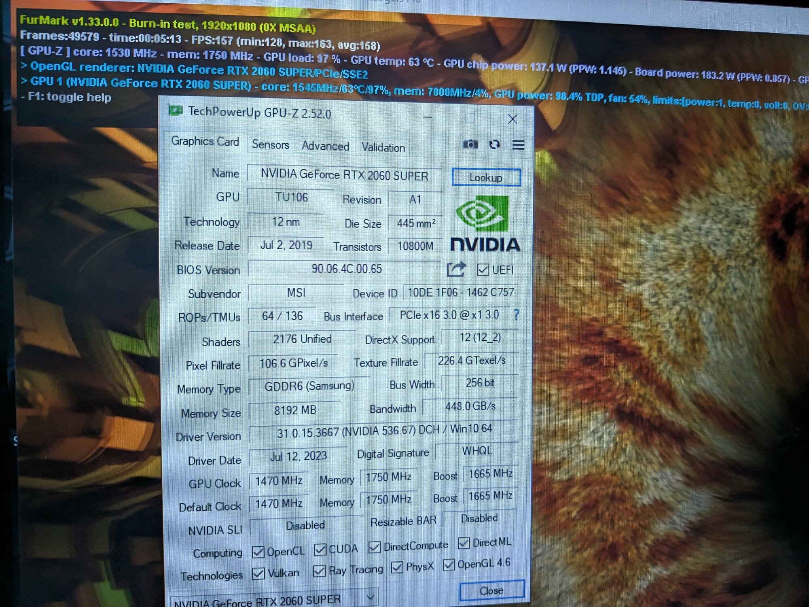This screenshot has height=607, width=809.
Task: Toggle the UEFI checkbox
Action: coord(483,270)
